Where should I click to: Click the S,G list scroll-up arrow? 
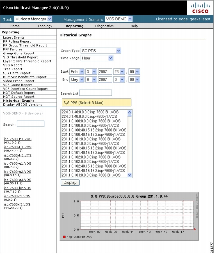(x=129, y=112)
